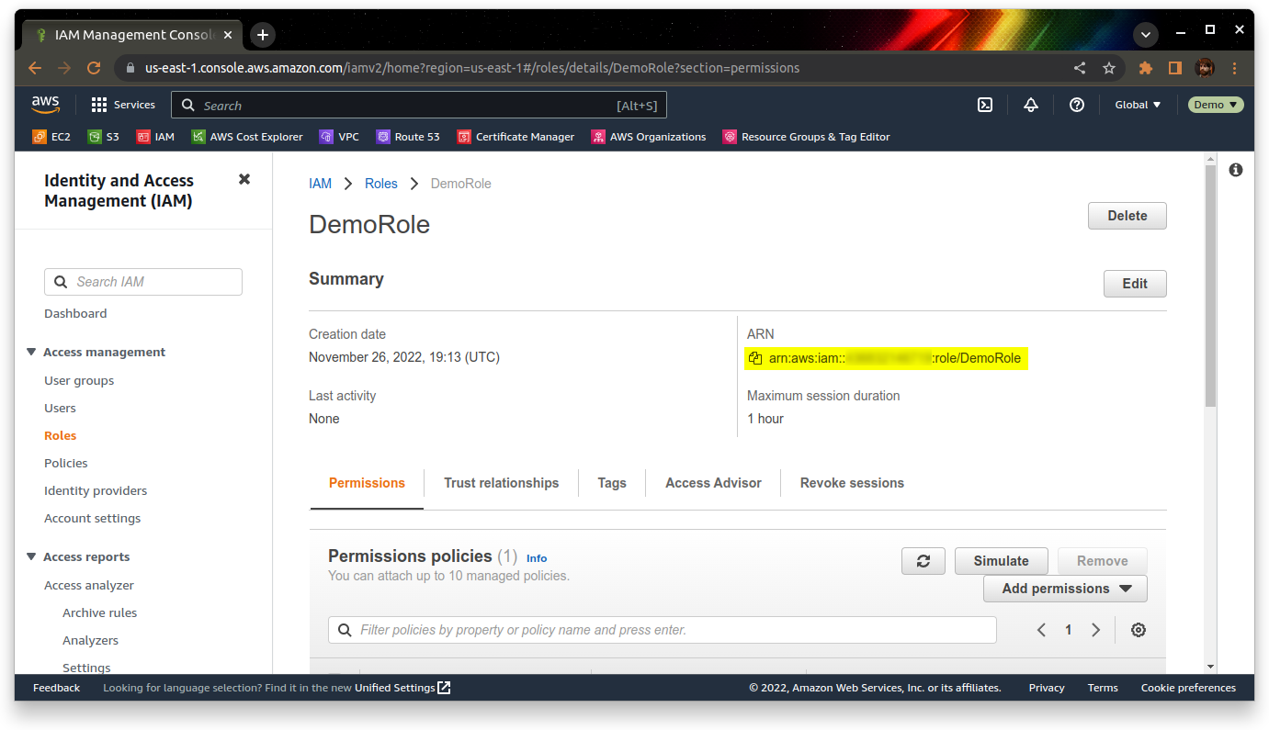This screenshot has width=1269, height=730.
Task: Open the notifications bell
Action: [1031, 105]
